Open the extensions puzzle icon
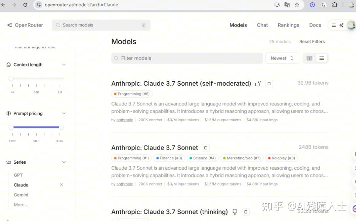Screen dimensions: 356x221 point(335,5)
